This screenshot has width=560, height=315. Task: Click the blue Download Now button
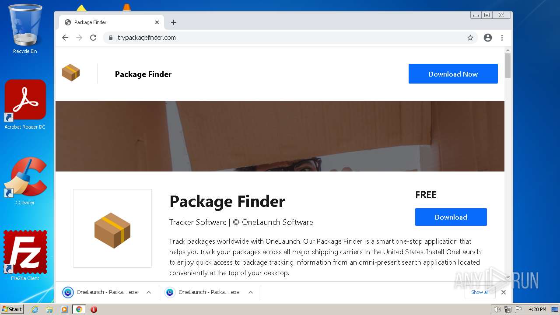(453, 74)
